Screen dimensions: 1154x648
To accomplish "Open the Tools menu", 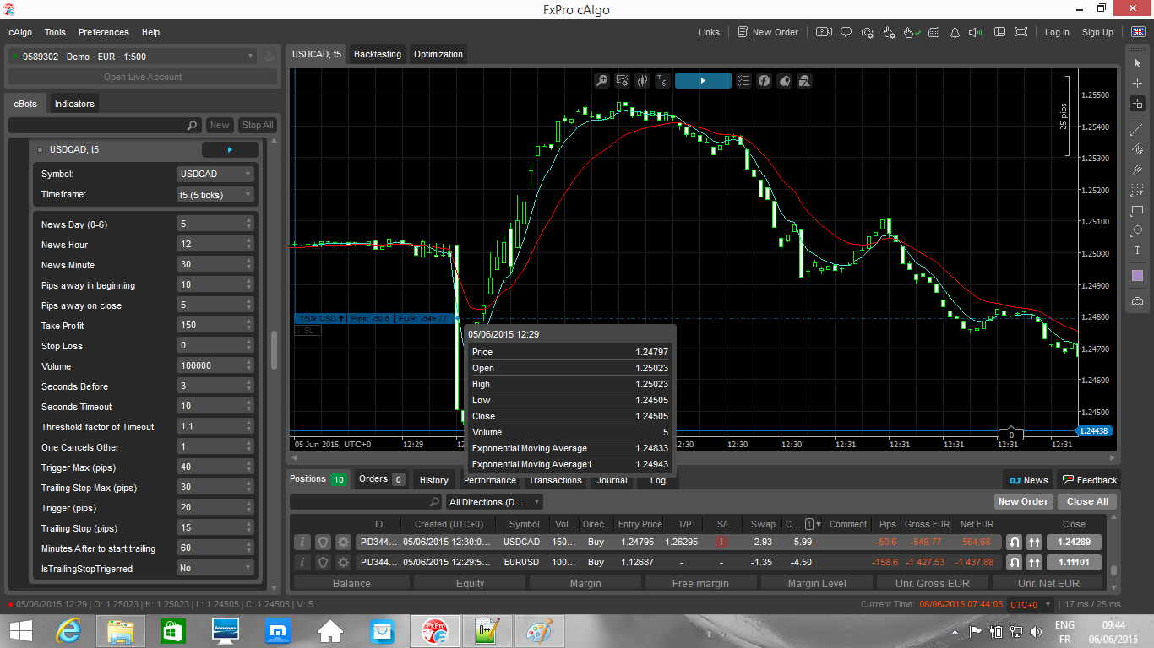I will pos(55,32).
